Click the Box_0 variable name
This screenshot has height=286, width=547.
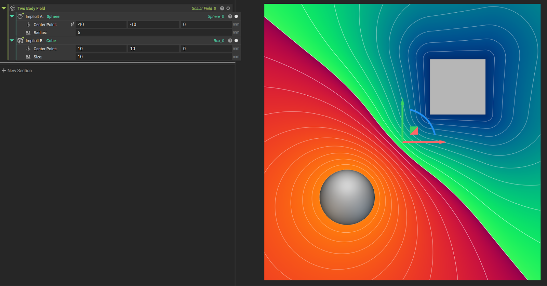(219, 41)
